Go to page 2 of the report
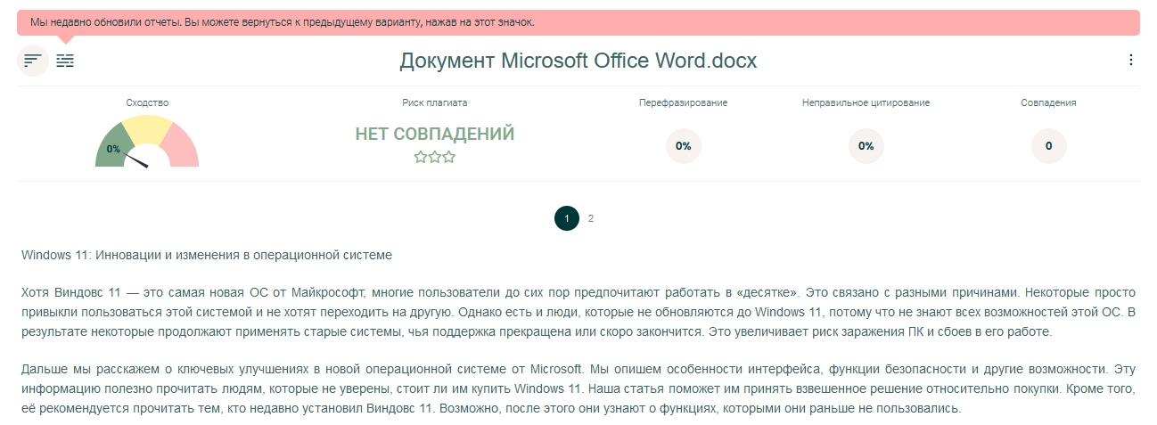Image resolution: width=1157 pixels, height=425 pixels. [x=591, y=218]
